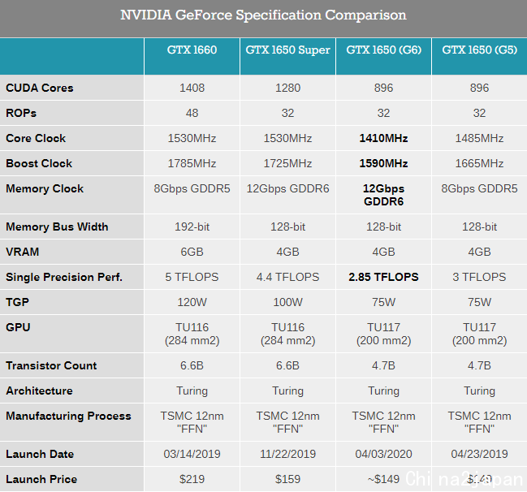Click the Manufacturing Process row label
The image size is (527, 492).
point(68,416)
